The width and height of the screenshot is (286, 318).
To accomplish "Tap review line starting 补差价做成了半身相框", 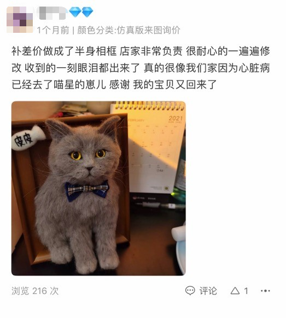I will pyautogui.click(x=141, y=51).
